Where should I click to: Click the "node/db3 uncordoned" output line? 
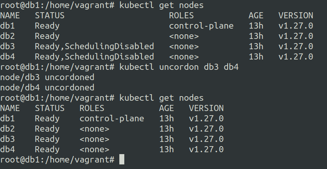[47, 77]
